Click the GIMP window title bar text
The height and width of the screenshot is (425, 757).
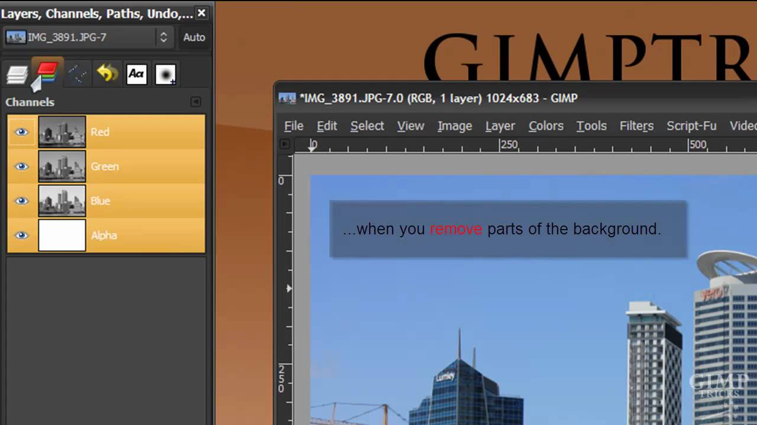(x=438, y=98)
